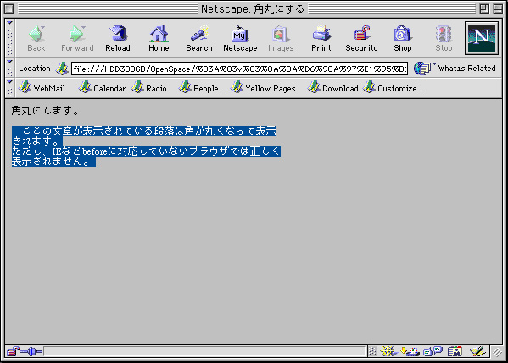The width and height of the screenshot is (508, 363).
Task: Click the Netscape N logo
Action: tap(482, 38)
